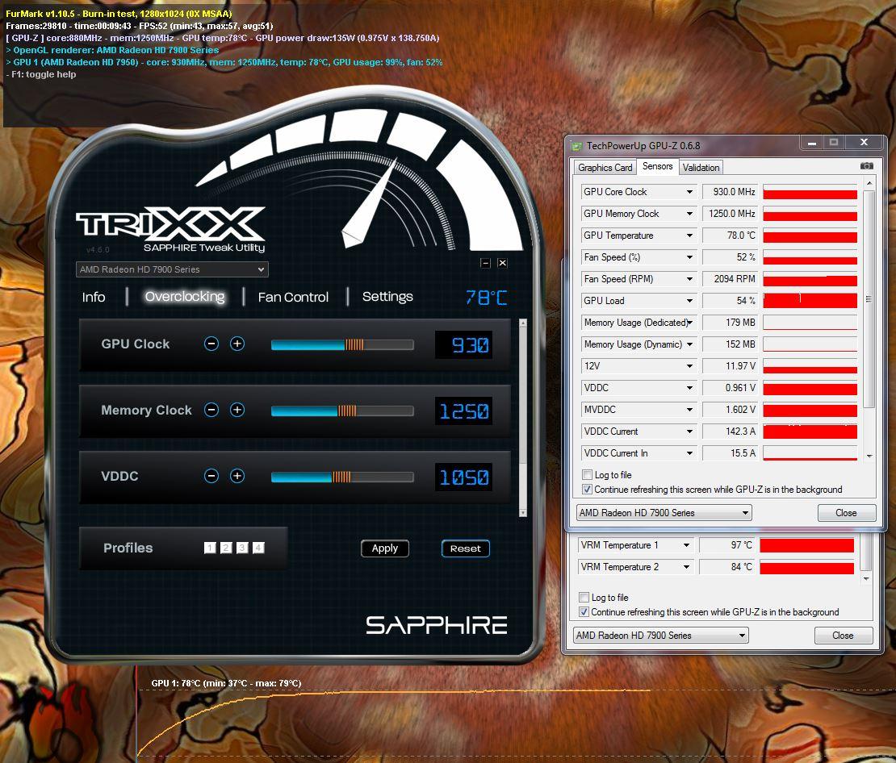Image resolution: width=896 pixels, height=763 pixels.
Task: Click Close button in rear GPU-Z
Action: point(843,635)
